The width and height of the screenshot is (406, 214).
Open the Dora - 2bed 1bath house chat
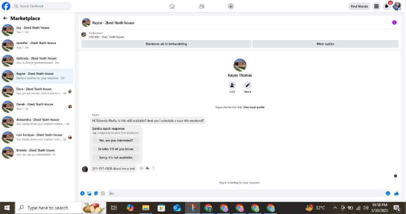[37, 91]
